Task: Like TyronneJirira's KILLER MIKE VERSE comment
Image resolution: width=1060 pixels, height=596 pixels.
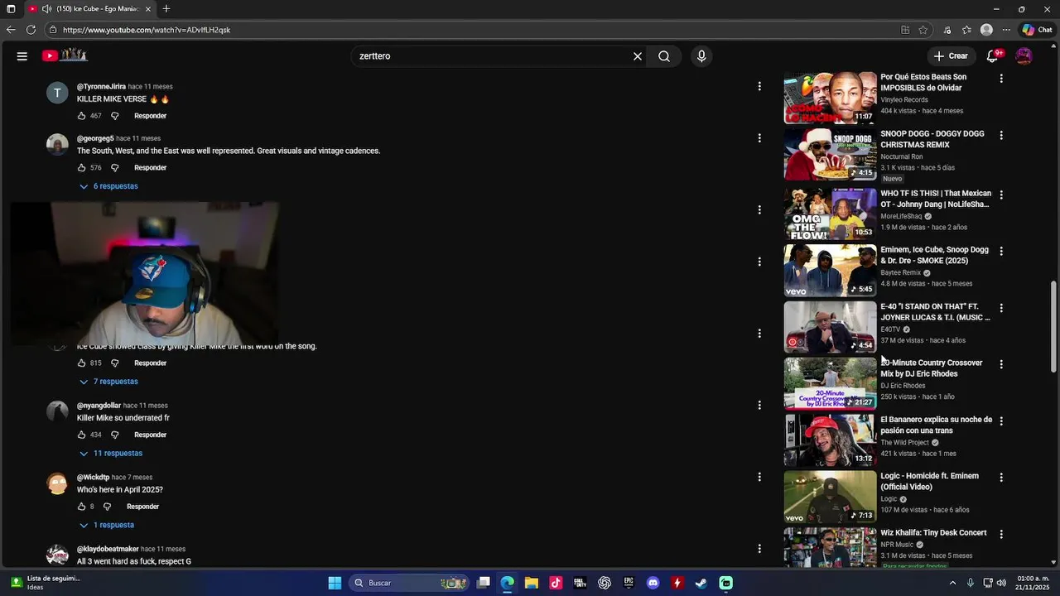Action: click(x=82, y=116)
